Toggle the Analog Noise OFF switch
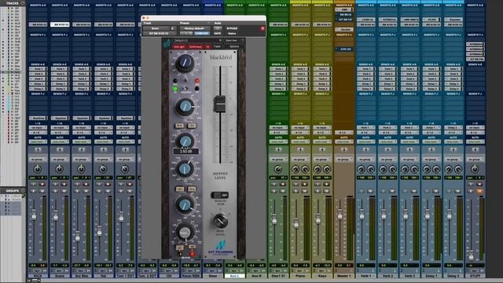 [x=220, y=195]
